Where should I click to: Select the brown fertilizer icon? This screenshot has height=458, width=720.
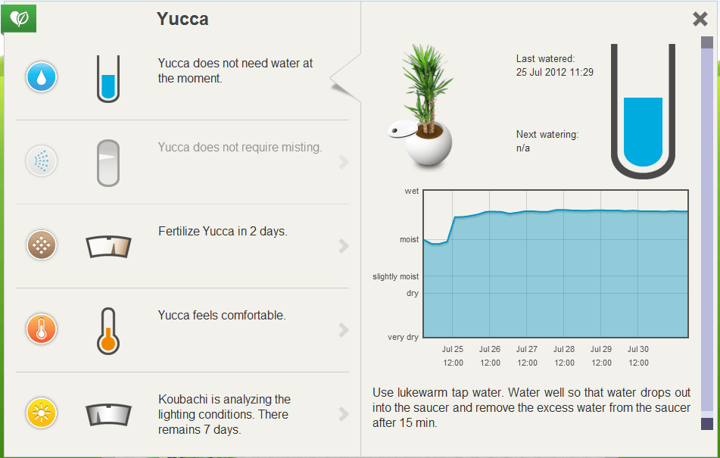point(42,245)
